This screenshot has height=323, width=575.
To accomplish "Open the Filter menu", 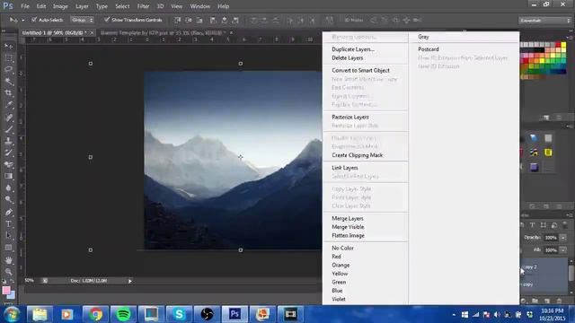I will coord(143,6).
